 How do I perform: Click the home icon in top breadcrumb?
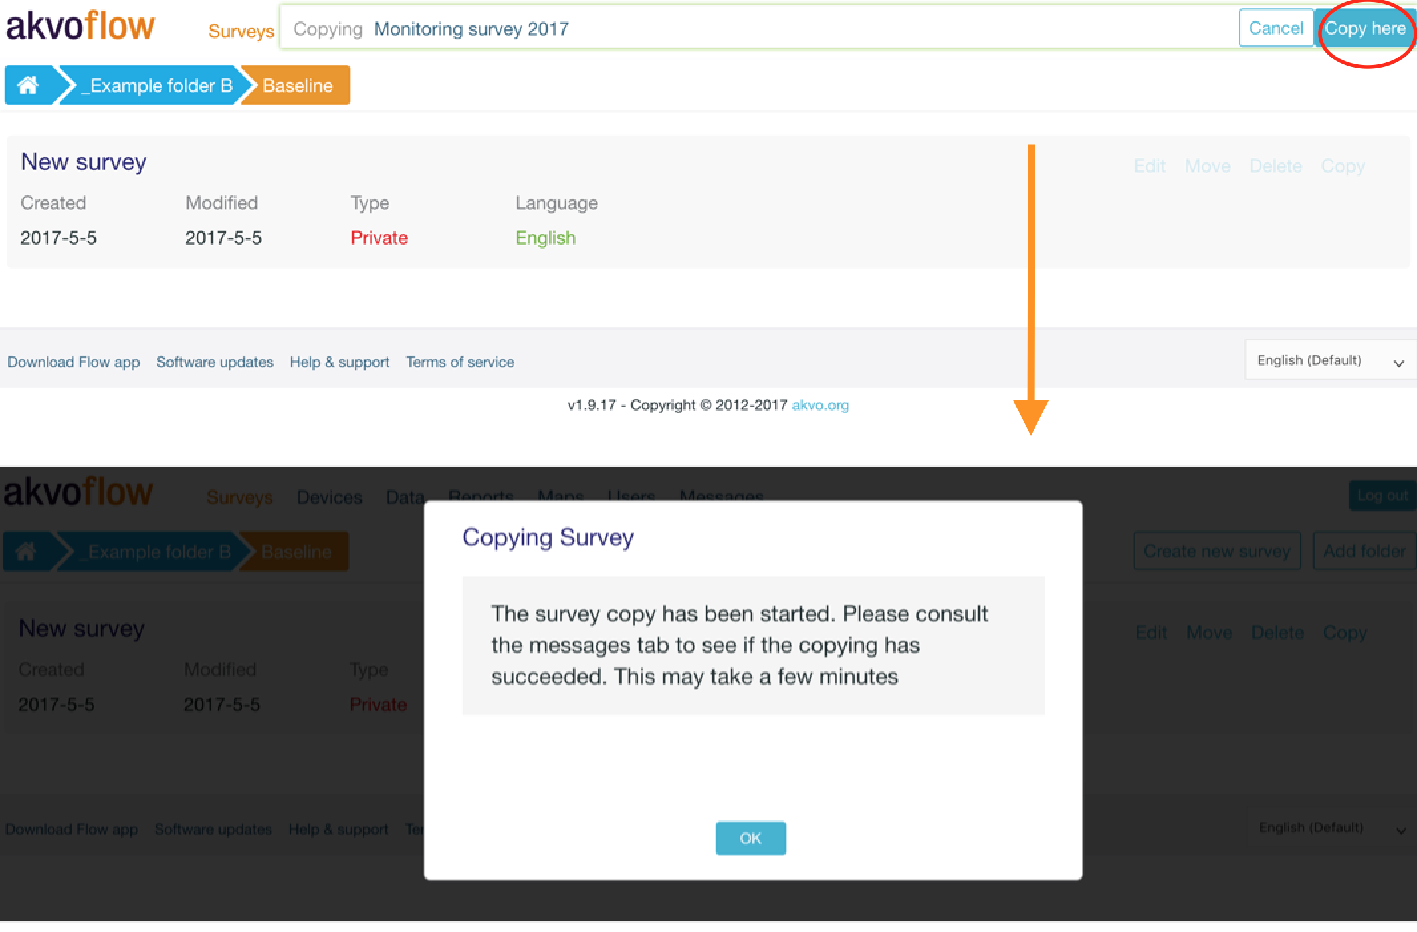pyautogui.click(x=27, y=85)
